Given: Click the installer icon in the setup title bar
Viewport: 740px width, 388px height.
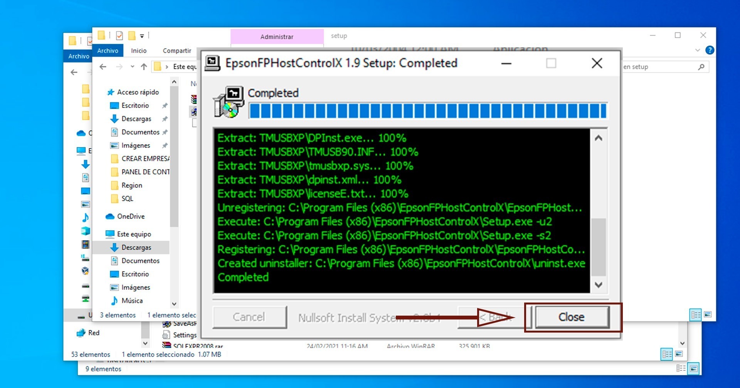Looking at the screenshot, I should click(212, 63).
